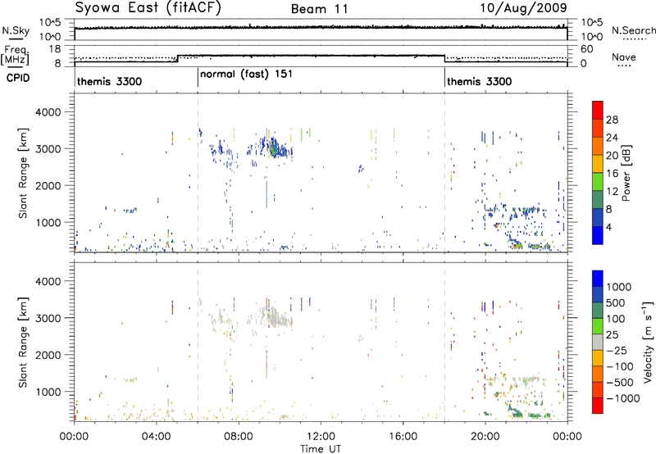Click the '18' tick on frequency axis
Viewport: 656px width, 454px height.
coord(55,49)
